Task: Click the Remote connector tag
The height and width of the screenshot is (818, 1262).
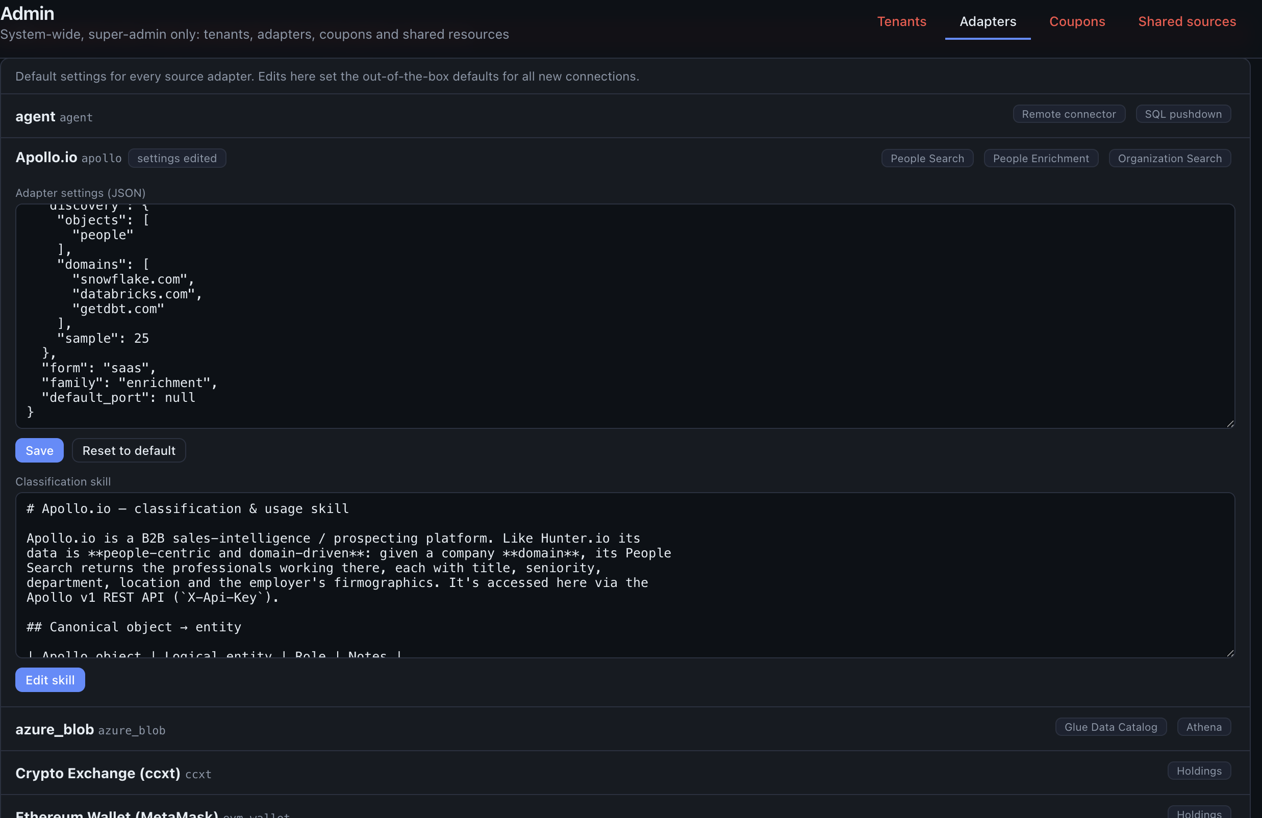Action: [1069, 114]
